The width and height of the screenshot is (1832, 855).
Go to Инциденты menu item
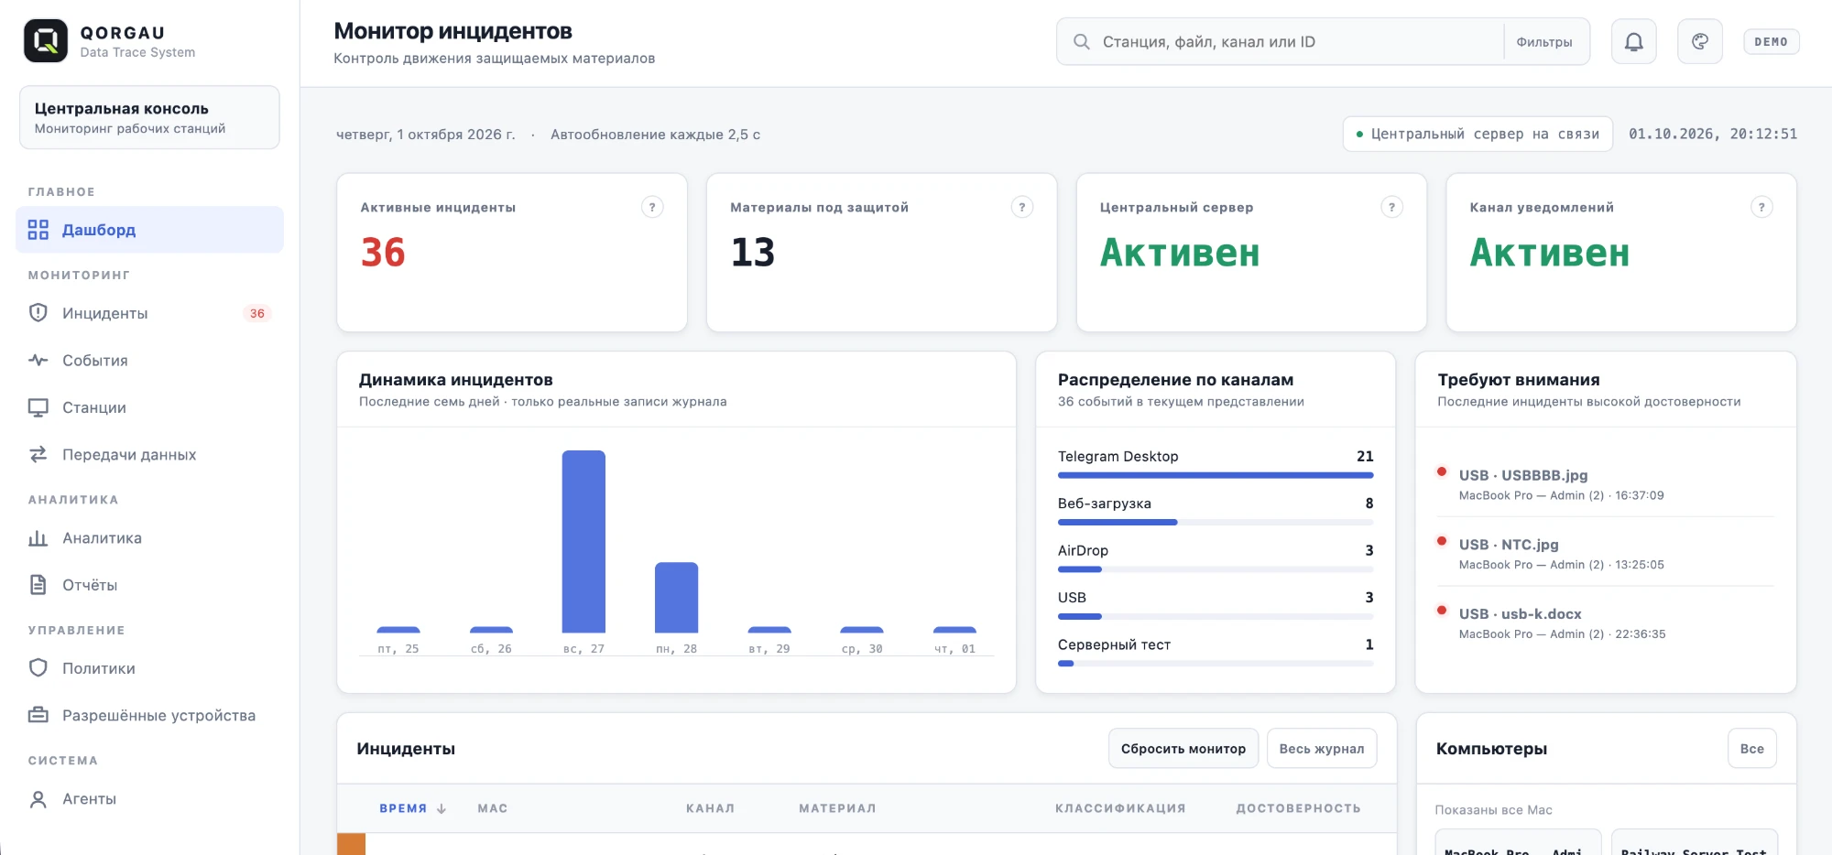[x=149, y=313]
